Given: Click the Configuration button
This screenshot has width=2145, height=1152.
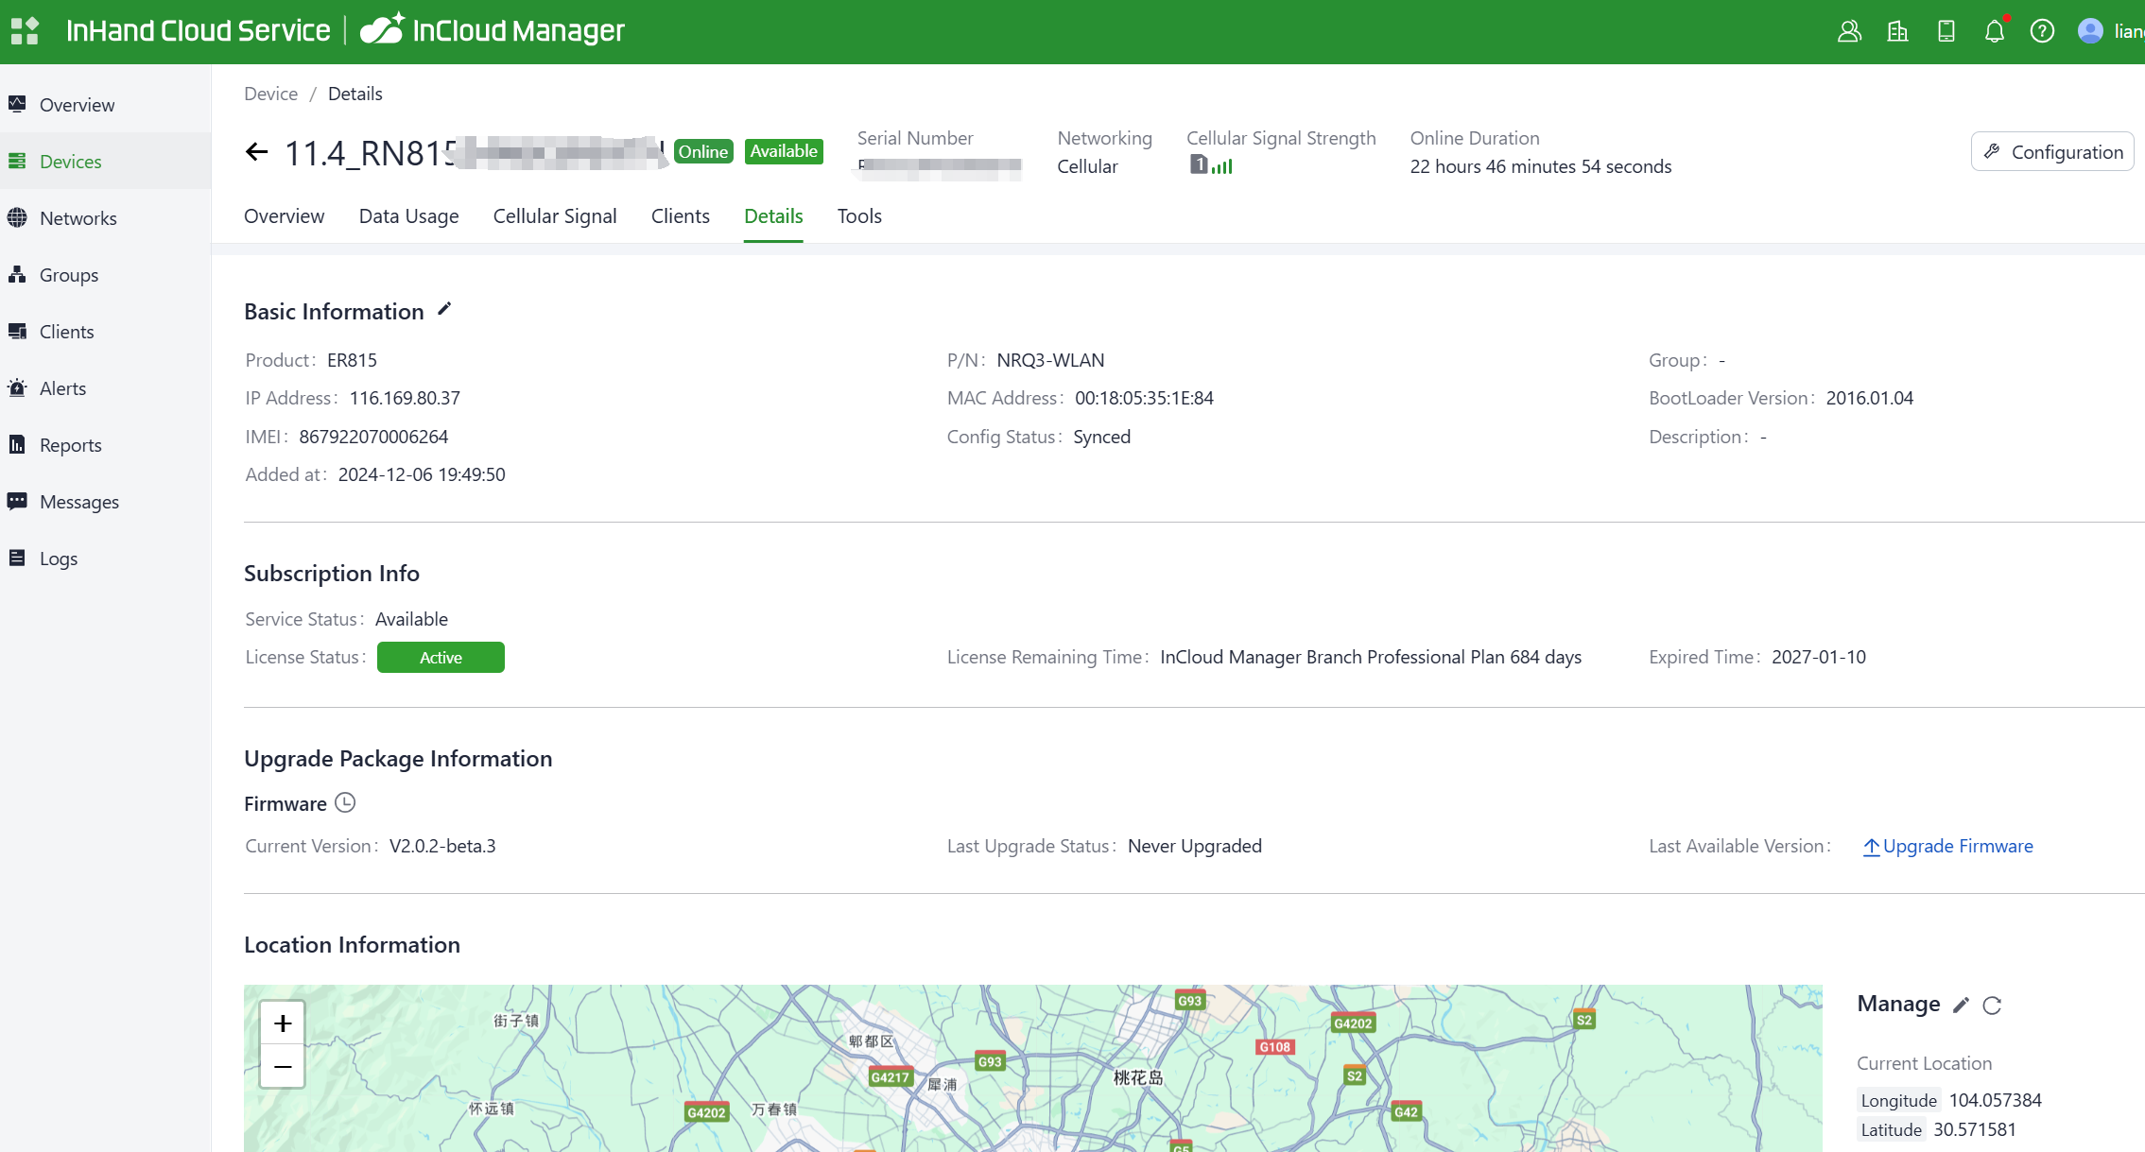Looking at the screenshot, I should tap(2052, 152).
